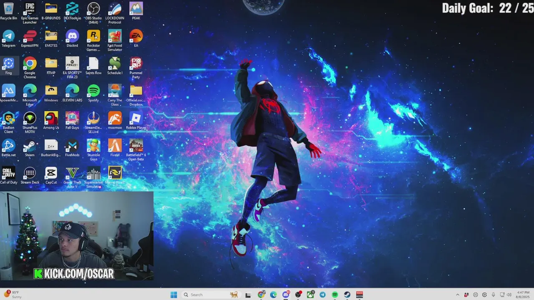
Task: Launch Schedule I game shortcut
Action: 115,66
